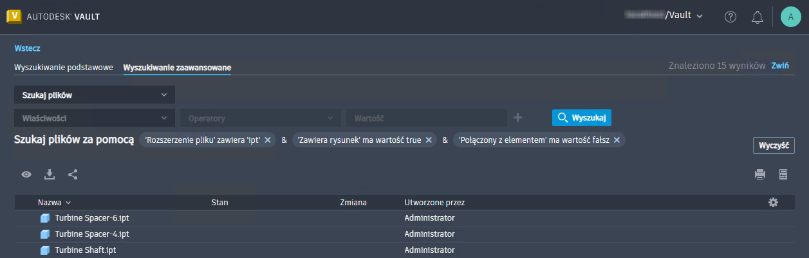809x258 pixels.
Task: Remove the 'Zawiera rysunek' filter chip
Action: click(429, 140)
